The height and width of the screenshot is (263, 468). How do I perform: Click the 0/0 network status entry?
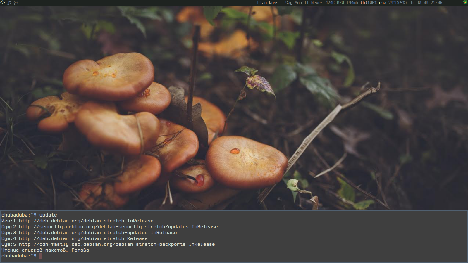pyautogui.click(x=340, y=3)
